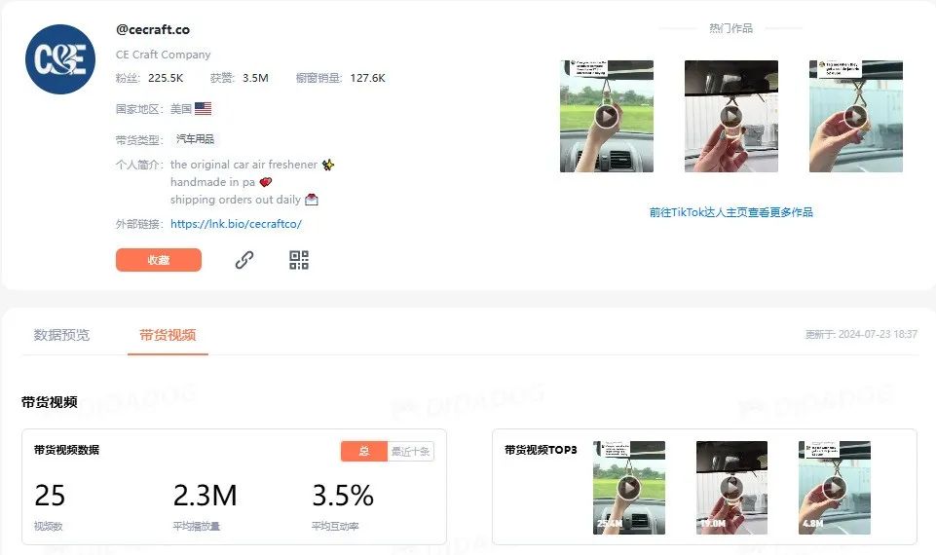
Task: Play TOP3 video with 25.4M views
Action: tap(629, 488)
